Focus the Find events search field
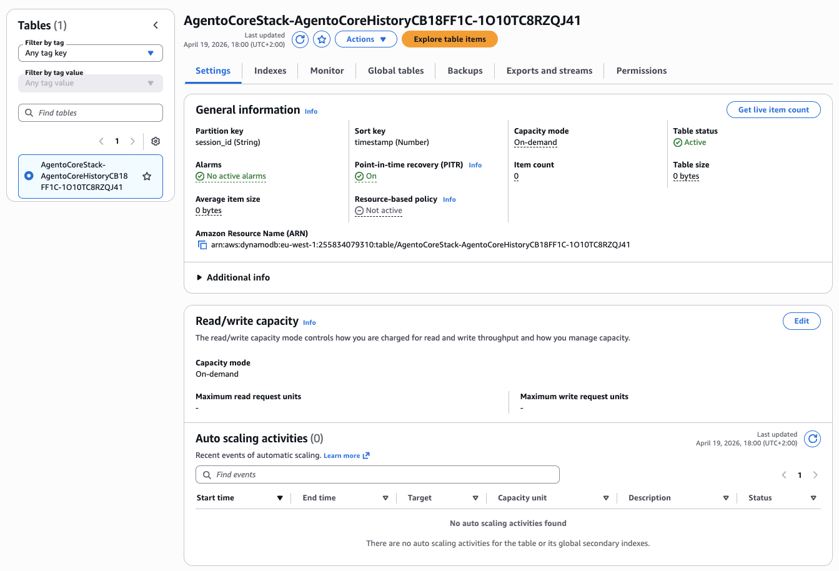 click(377, 475)
